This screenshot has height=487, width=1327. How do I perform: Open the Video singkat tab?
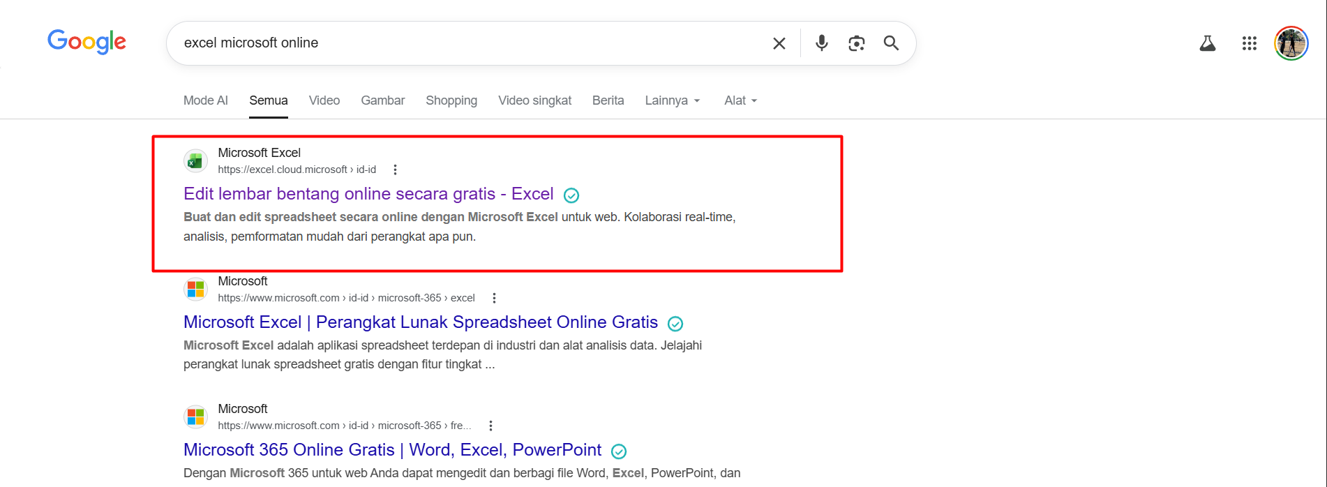click(x=535, y=100)
